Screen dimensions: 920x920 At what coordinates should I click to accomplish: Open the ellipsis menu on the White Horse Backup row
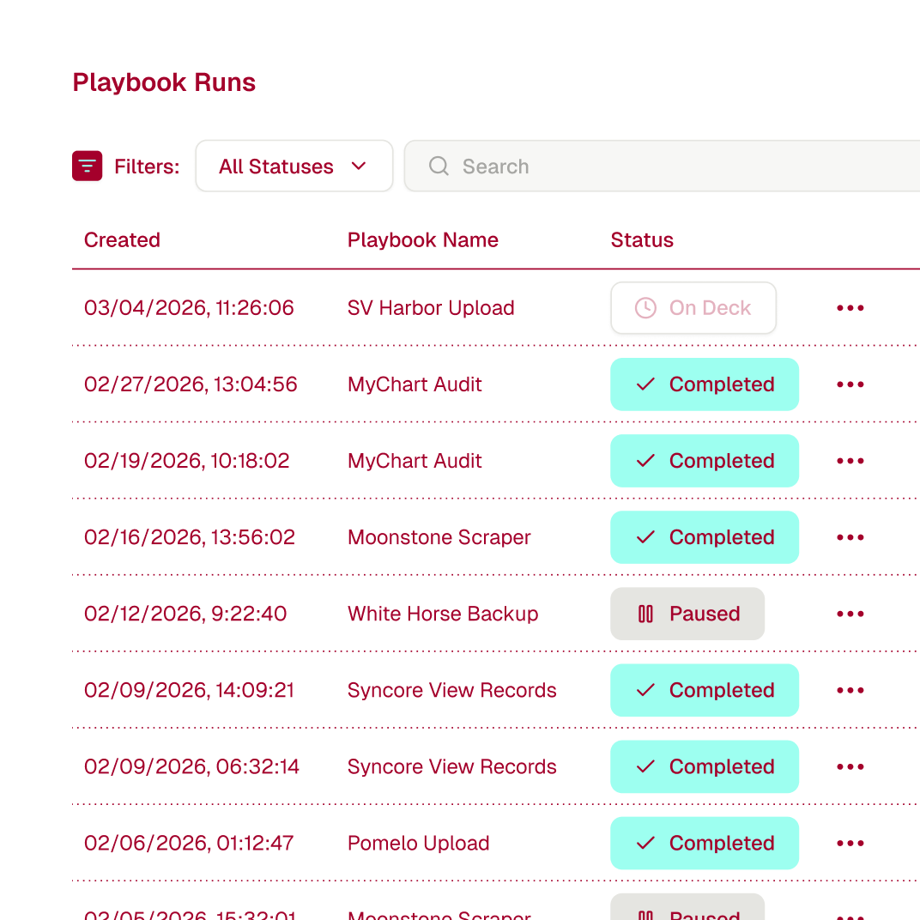850,614
